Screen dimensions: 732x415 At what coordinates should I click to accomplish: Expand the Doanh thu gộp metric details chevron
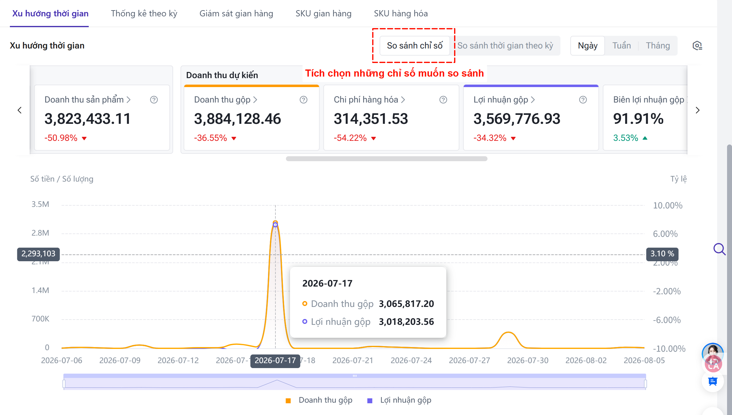click(x=255, y=100)
